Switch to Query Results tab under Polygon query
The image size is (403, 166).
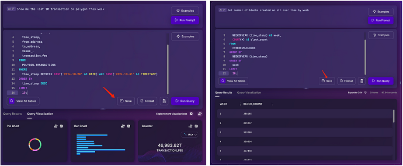[12, 114]
